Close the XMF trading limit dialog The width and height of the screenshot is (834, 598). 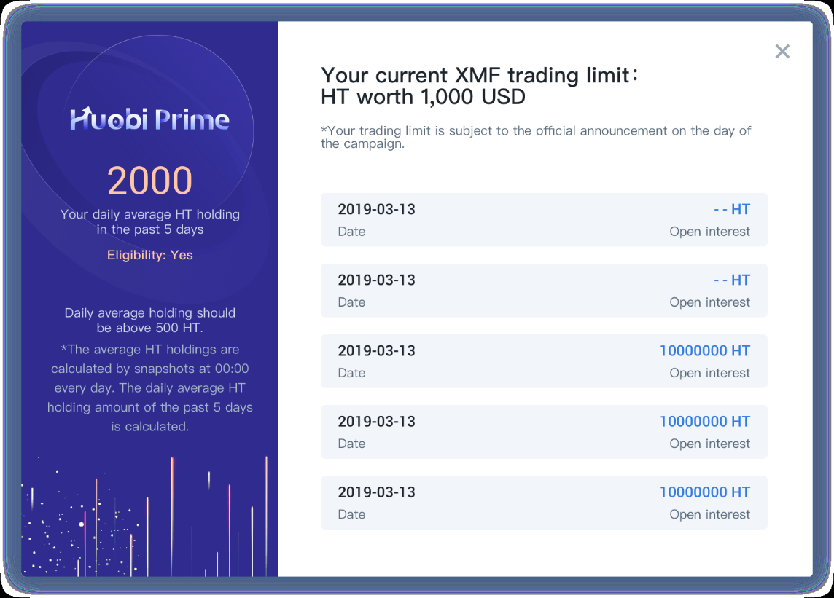782,52
